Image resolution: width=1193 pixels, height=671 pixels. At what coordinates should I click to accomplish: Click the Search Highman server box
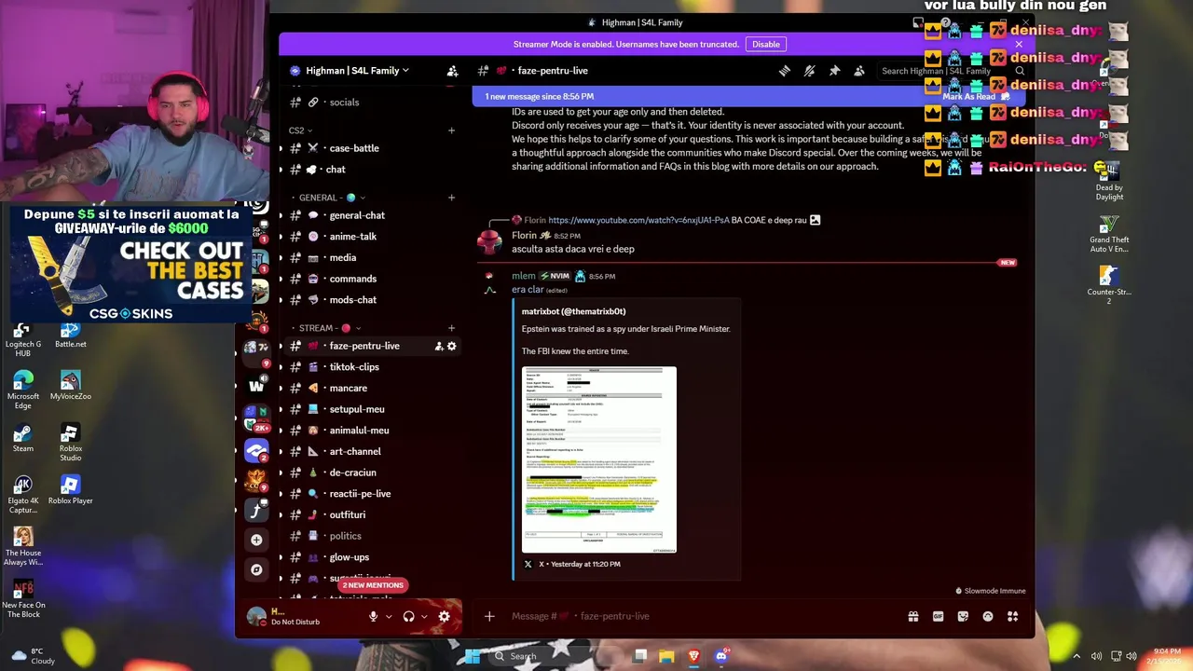click(951, 71)
